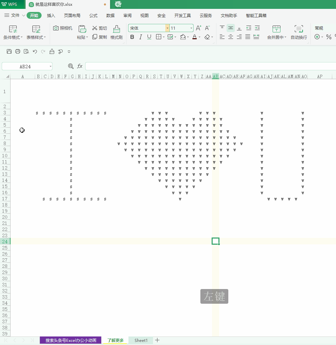Switch to the 公式 Formulas tab

pyautogui.click(x=93, y=15)
